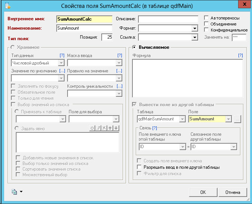This screenshot has height=204, width=252.
Task: Toggle the Конфиденциальное checkbox
Action: pyautogui.click(x=206, y=30)
